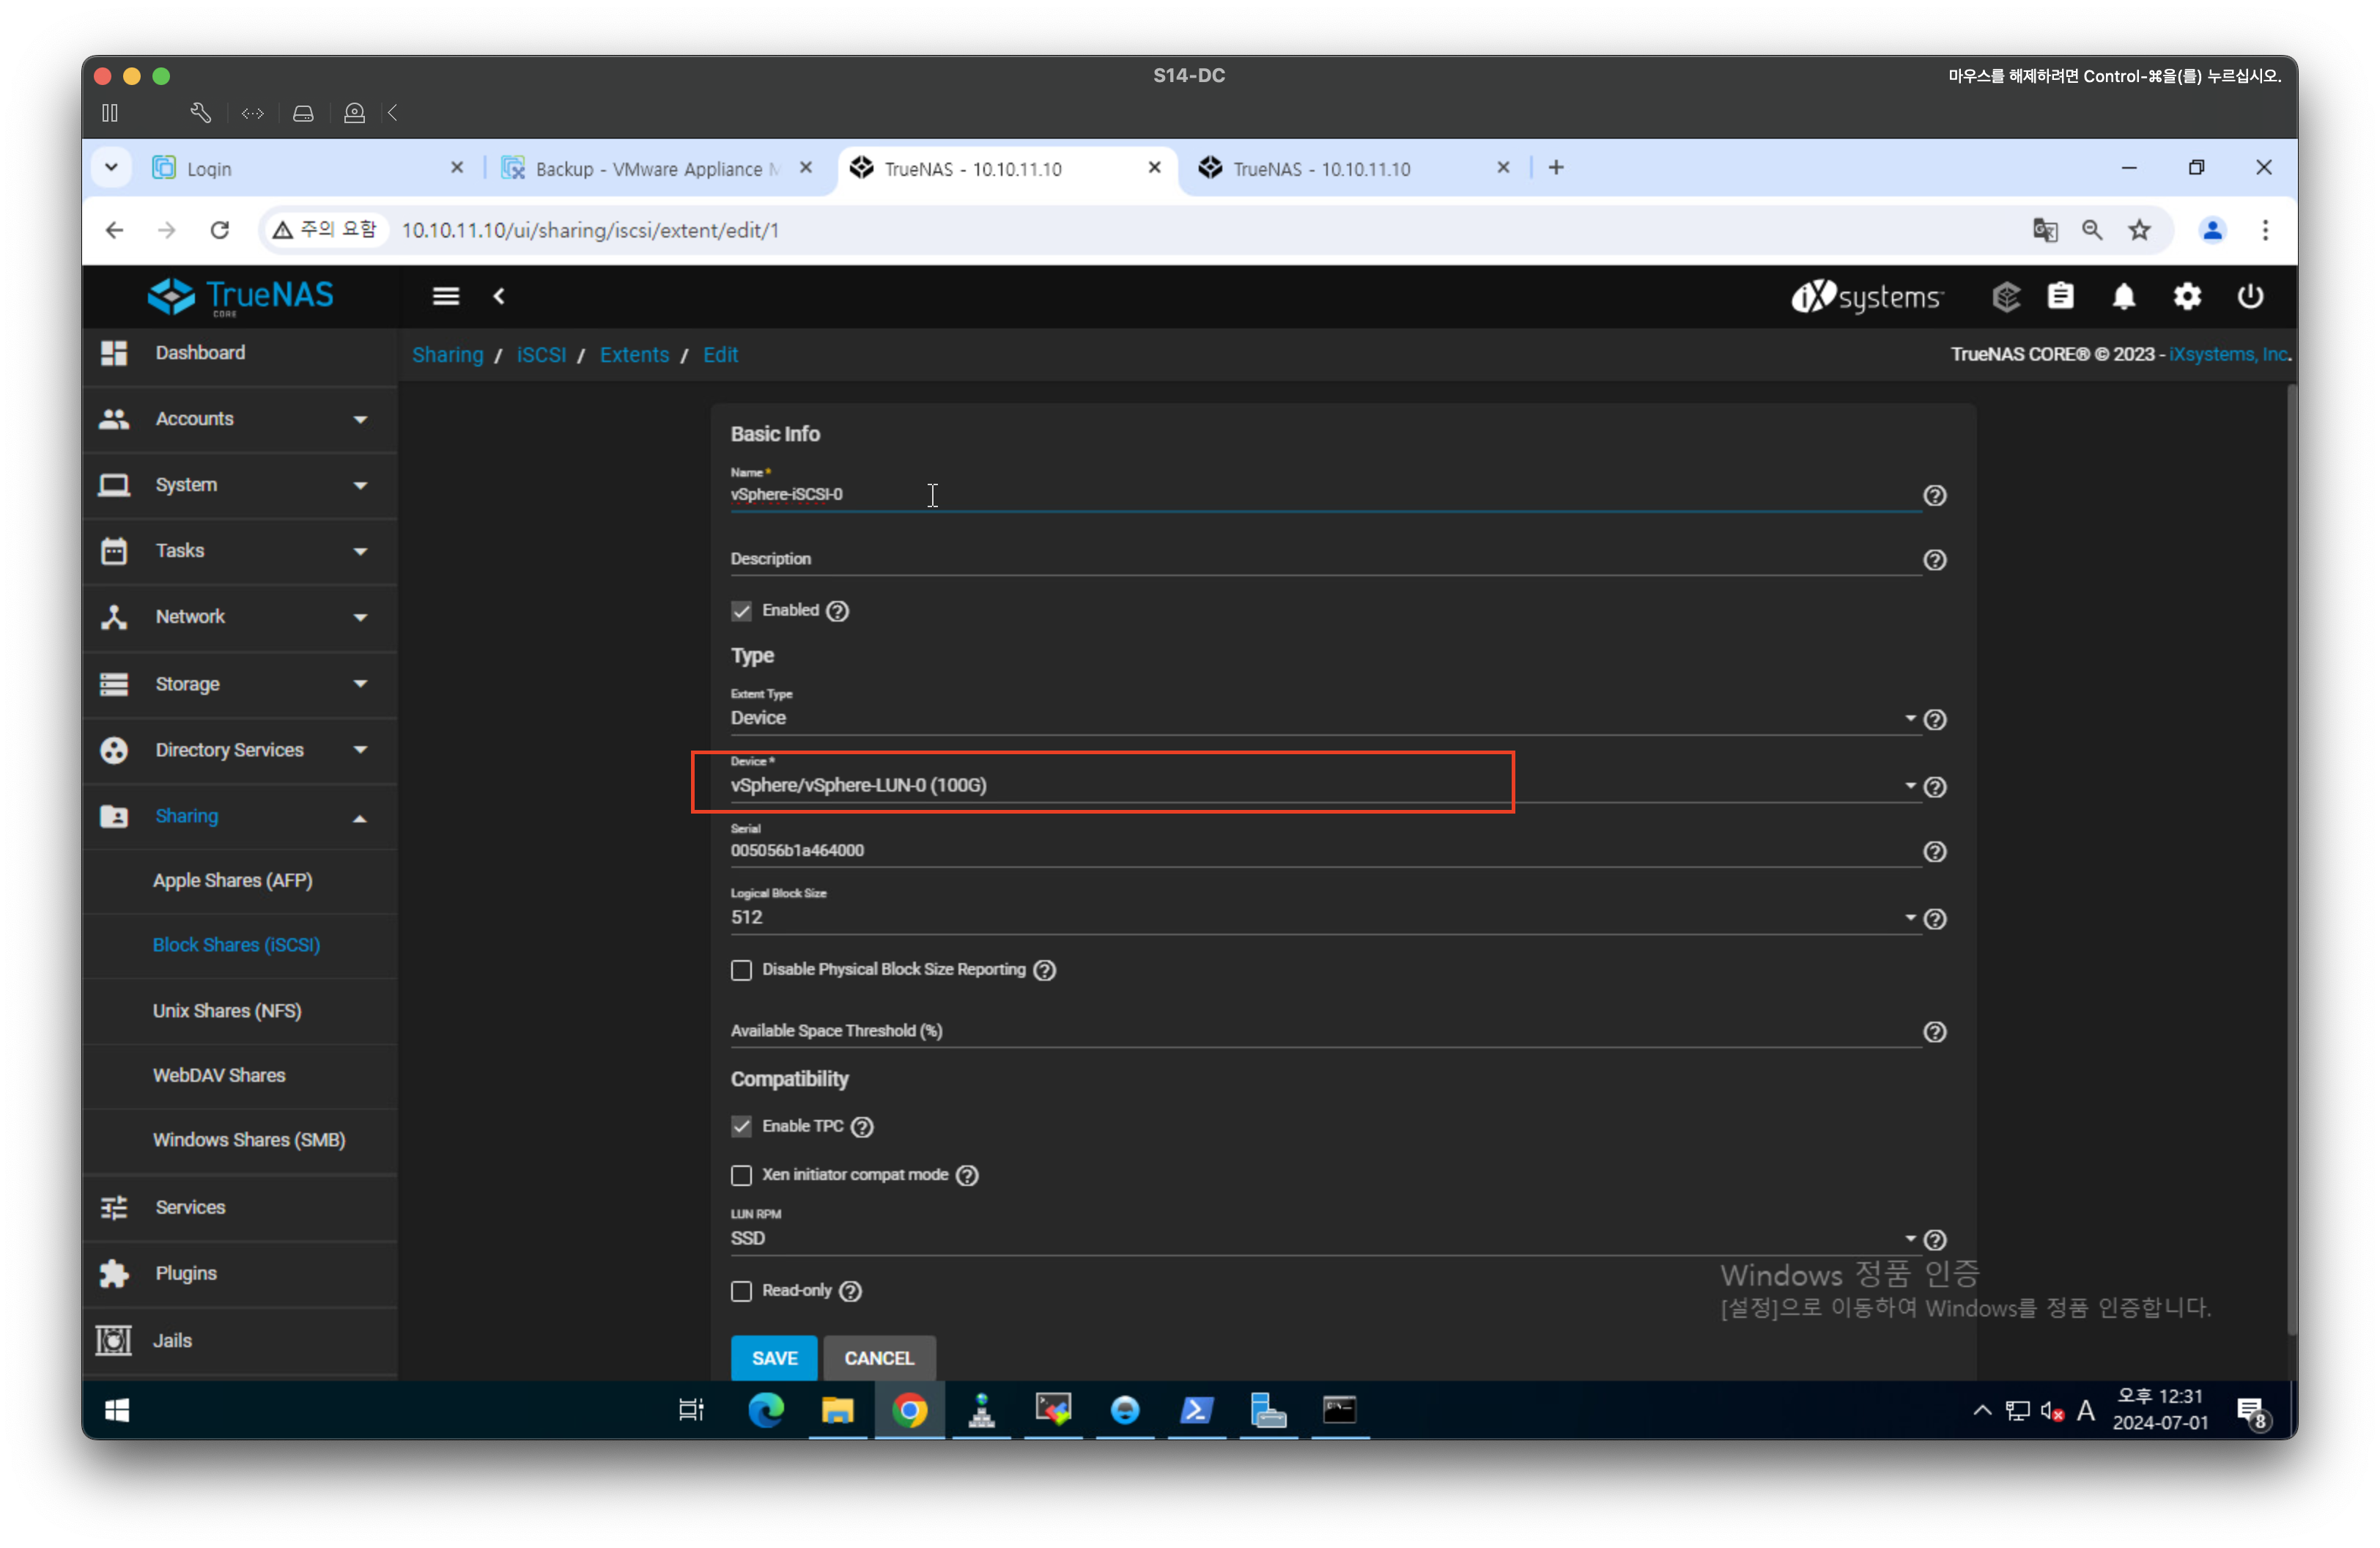This screenshot has width=2380, height=1548.
Task: Enable Disable Physical Block Size Reporting
Action: click(x=741, y=970)
